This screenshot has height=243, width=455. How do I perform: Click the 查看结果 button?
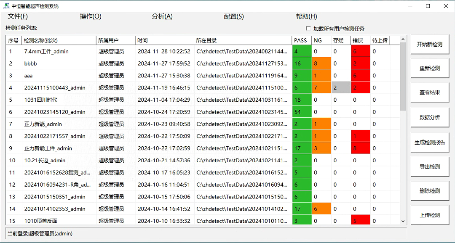point(430,92)
